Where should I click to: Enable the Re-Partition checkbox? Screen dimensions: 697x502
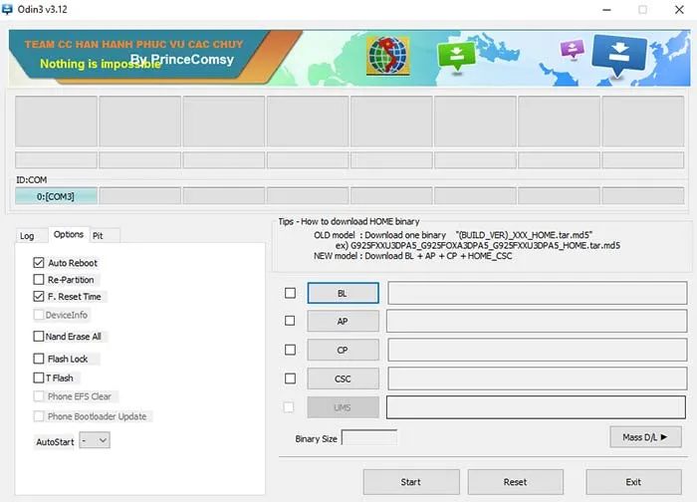click(39, 280)
